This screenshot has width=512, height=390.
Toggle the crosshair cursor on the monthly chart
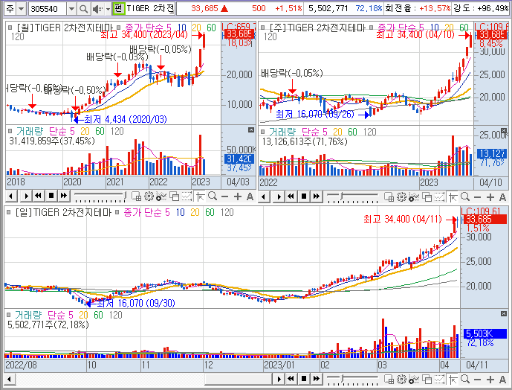[201, 196]
